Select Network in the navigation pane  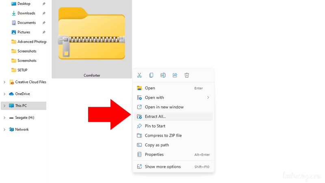tap(22, 129)
